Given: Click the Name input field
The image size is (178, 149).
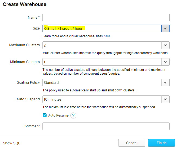Looking at the screenshot, I should (106, 18).
